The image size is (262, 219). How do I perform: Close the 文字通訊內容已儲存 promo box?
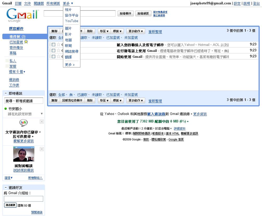tap(42, 122)
